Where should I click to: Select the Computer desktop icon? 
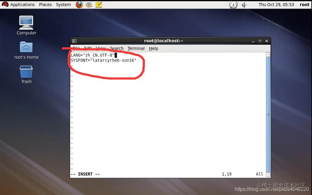[26, 26]
